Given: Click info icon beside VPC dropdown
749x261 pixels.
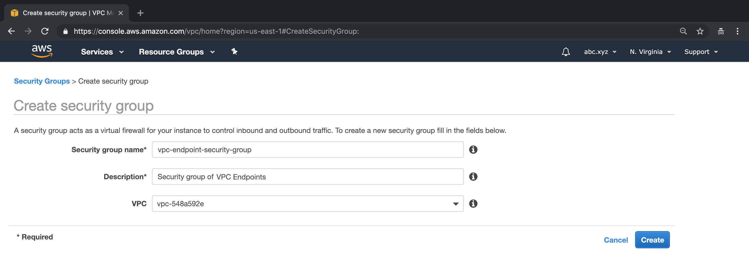Looking at the screenshot, I should click(x=473, y=204).
